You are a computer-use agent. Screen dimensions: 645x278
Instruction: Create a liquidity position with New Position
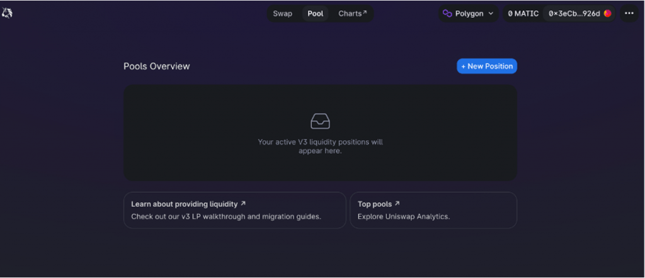click(x=487, y=66)
